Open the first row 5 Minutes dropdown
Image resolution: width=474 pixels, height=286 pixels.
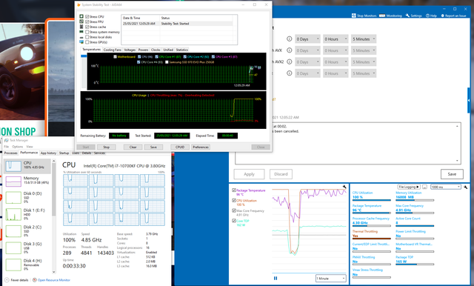pyautogui.click(x=364, y=39)
